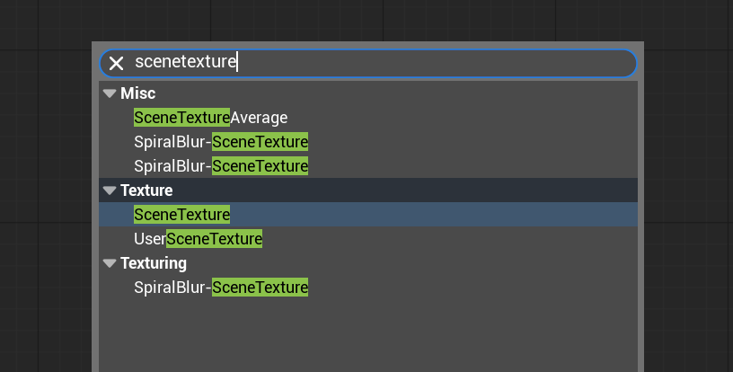The height and width of the screenshot is (372, 733).
Task: Click the typed 'scenetexture' text in search
Action: coord(185,62)
